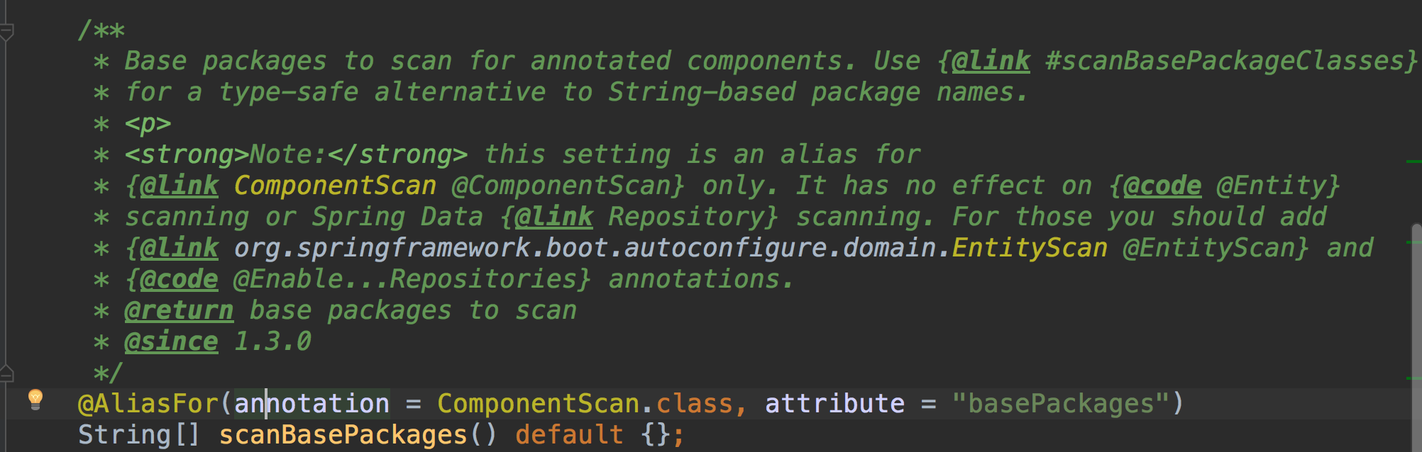Click the ComponentScan reference in the Javadoc
The image size is (1422, 452).
click(x=335, y=186)
